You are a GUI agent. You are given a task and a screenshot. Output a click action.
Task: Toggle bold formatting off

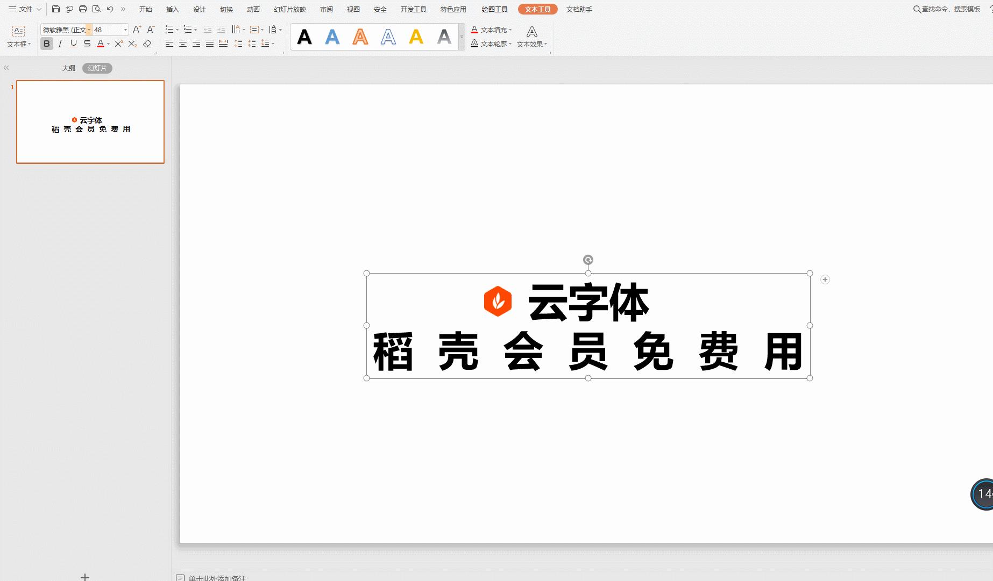(46, 44)
